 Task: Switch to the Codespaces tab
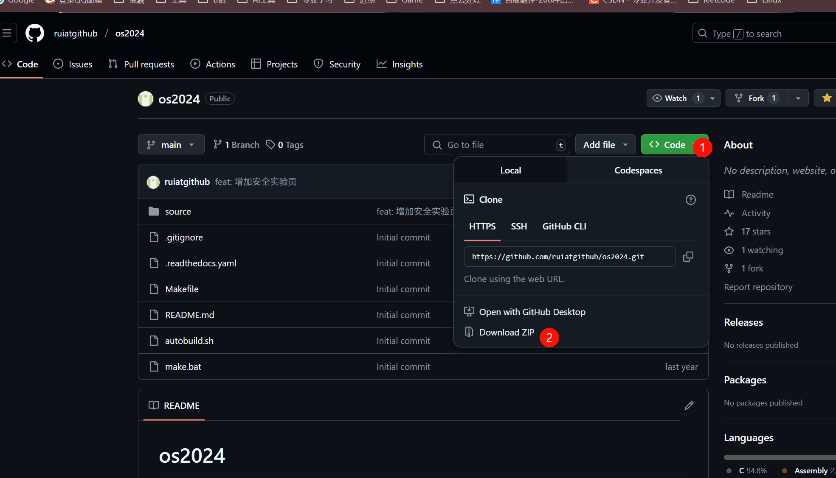click(638, 170)
